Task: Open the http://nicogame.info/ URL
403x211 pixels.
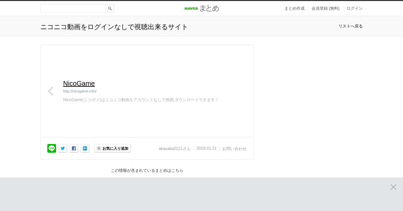Action: (x=80, y=91)
